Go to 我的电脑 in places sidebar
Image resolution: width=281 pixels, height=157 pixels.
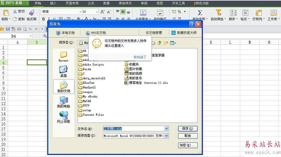64,102
